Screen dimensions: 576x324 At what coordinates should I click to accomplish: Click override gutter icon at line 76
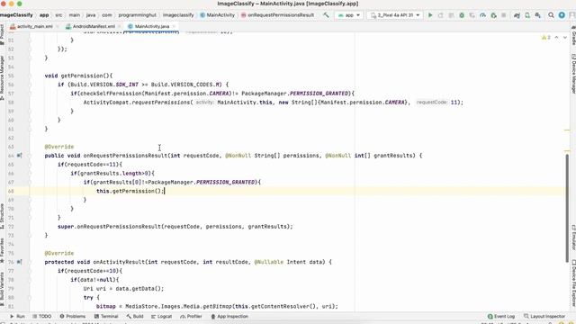pyautogui.click(x=19, y=262)
